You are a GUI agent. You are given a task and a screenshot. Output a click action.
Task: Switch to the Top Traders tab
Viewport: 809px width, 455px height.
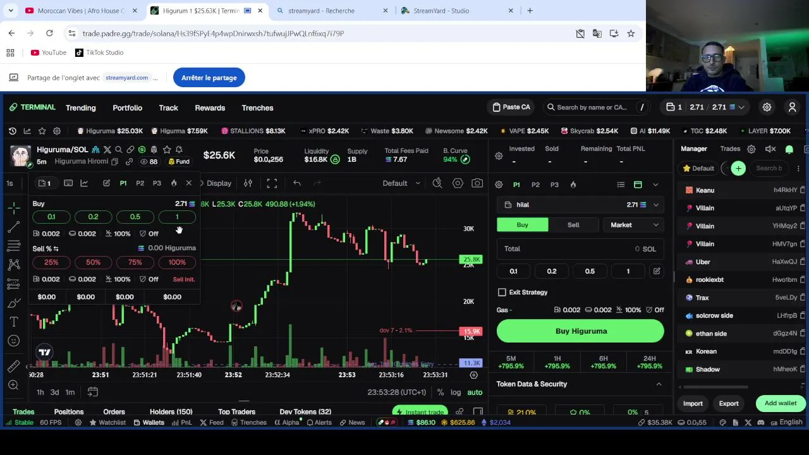click(236, 412)
